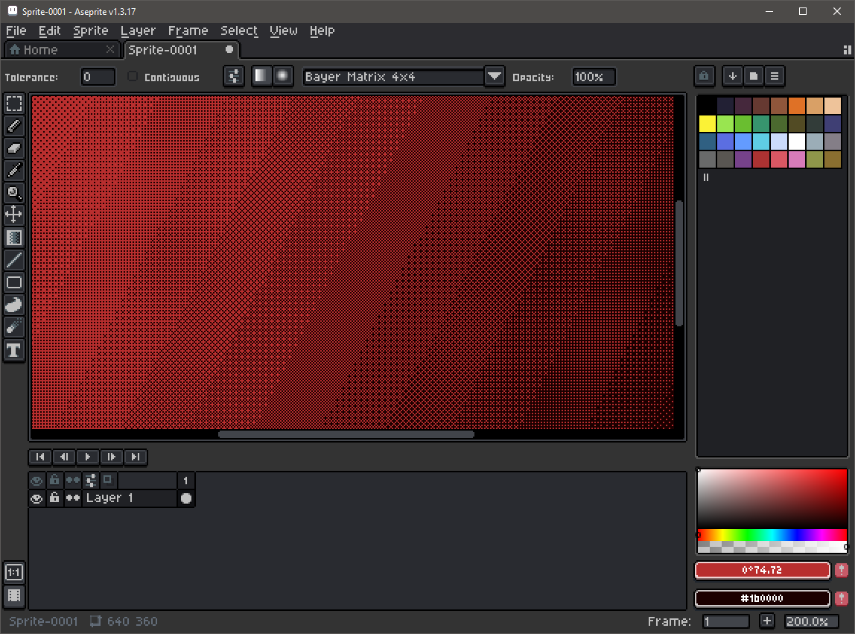Close the Home tab
The height and width of the screenshot is (634, 855).
pos(110,50)
